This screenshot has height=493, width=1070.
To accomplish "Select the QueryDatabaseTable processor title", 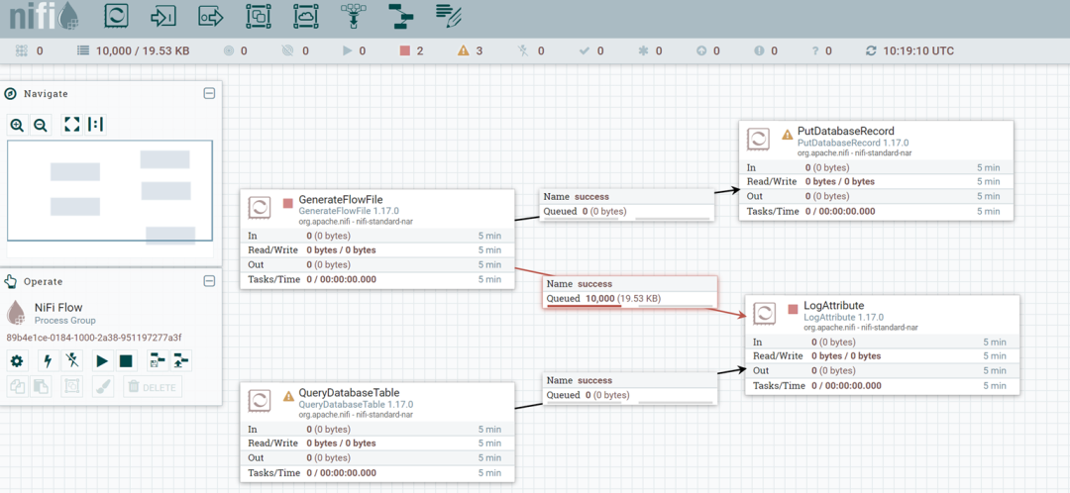I will (x=349, y=392).
